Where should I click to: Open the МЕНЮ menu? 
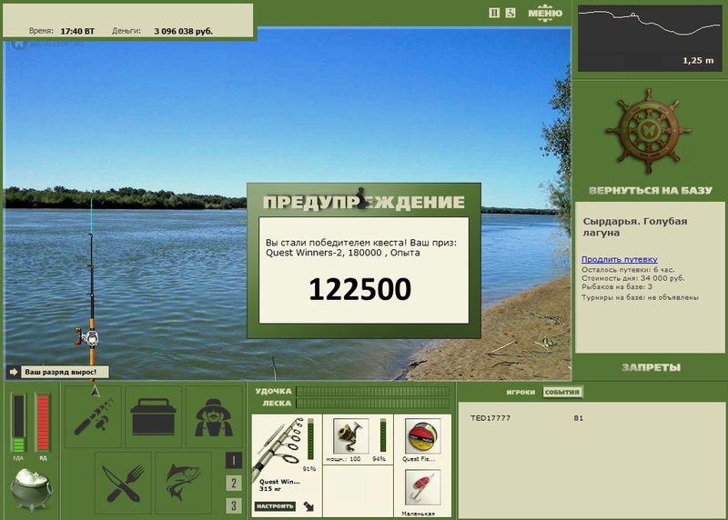545,13
